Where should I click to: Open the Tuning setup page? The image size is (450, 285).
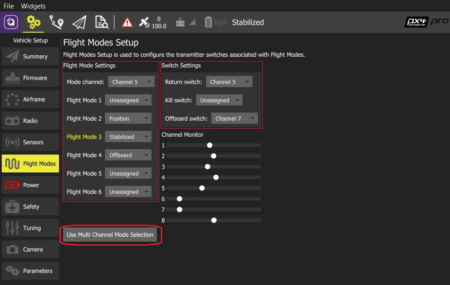[x=30, y=228]
